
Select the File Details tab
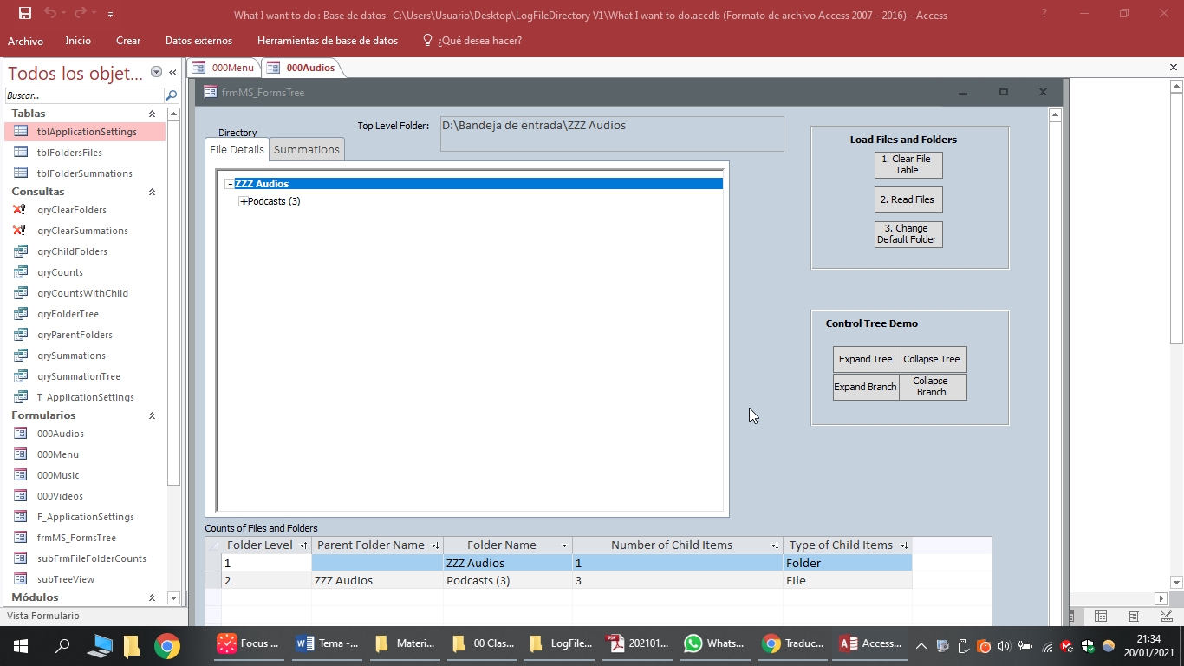[x=237, y=149]
